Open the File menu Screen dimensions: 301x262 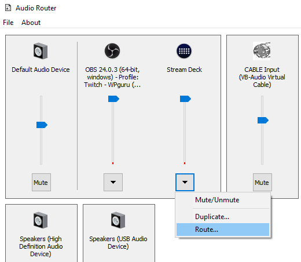pyautogui.click(x=8, y=23)
